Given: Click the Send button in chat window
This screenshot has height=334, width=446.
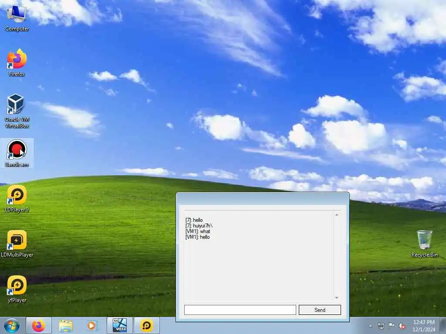Looking at the screenshot, I should pyautogui.click(x=320, y=310).
